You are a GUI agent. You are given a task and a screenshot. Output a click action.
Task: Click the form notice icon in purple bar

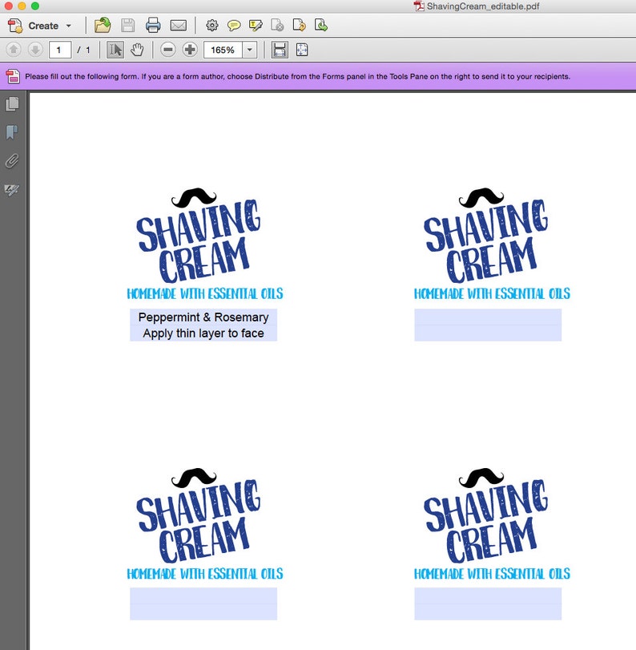[x=13, y=76]
